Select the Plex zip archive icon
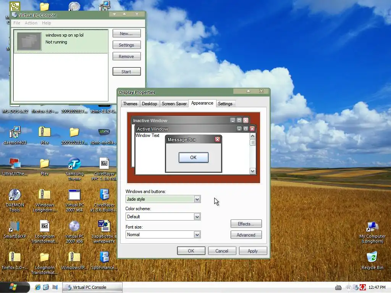 click(45, 132)
